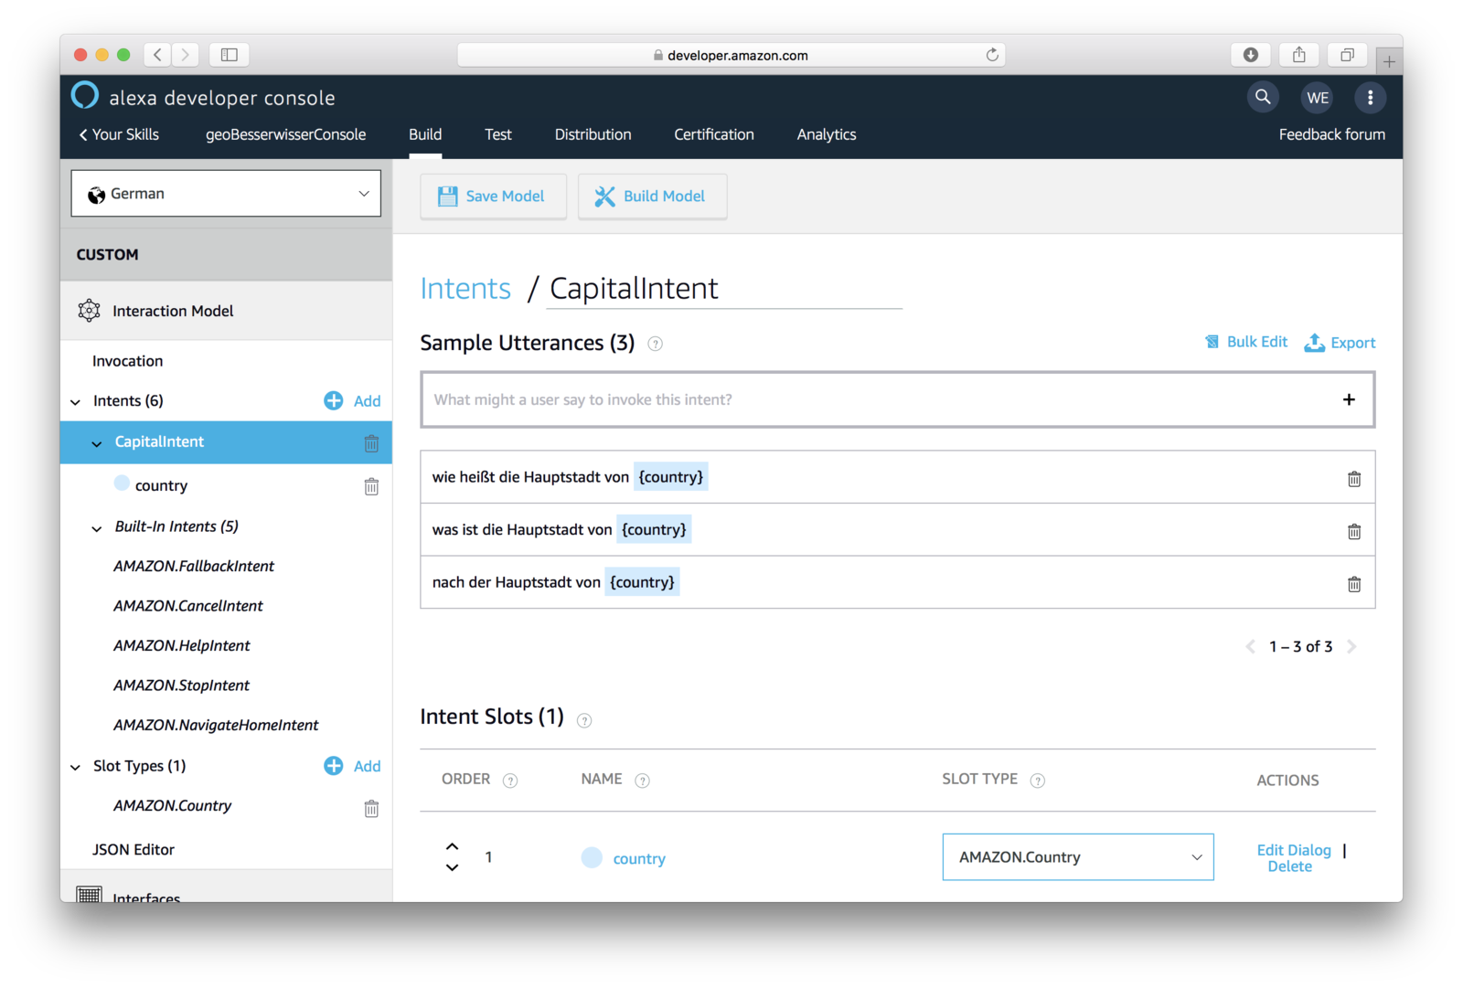The image size is (1463, 988).
Task: Select AMAZON.HelpIntent in sidebar
Action: tap(182, 646)
